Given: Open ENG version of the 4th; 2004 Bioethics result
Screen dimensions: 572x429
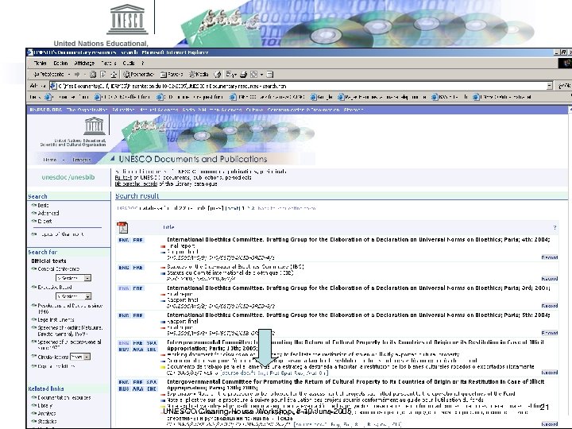Looking at the screenshot, I should pos(124,240).
